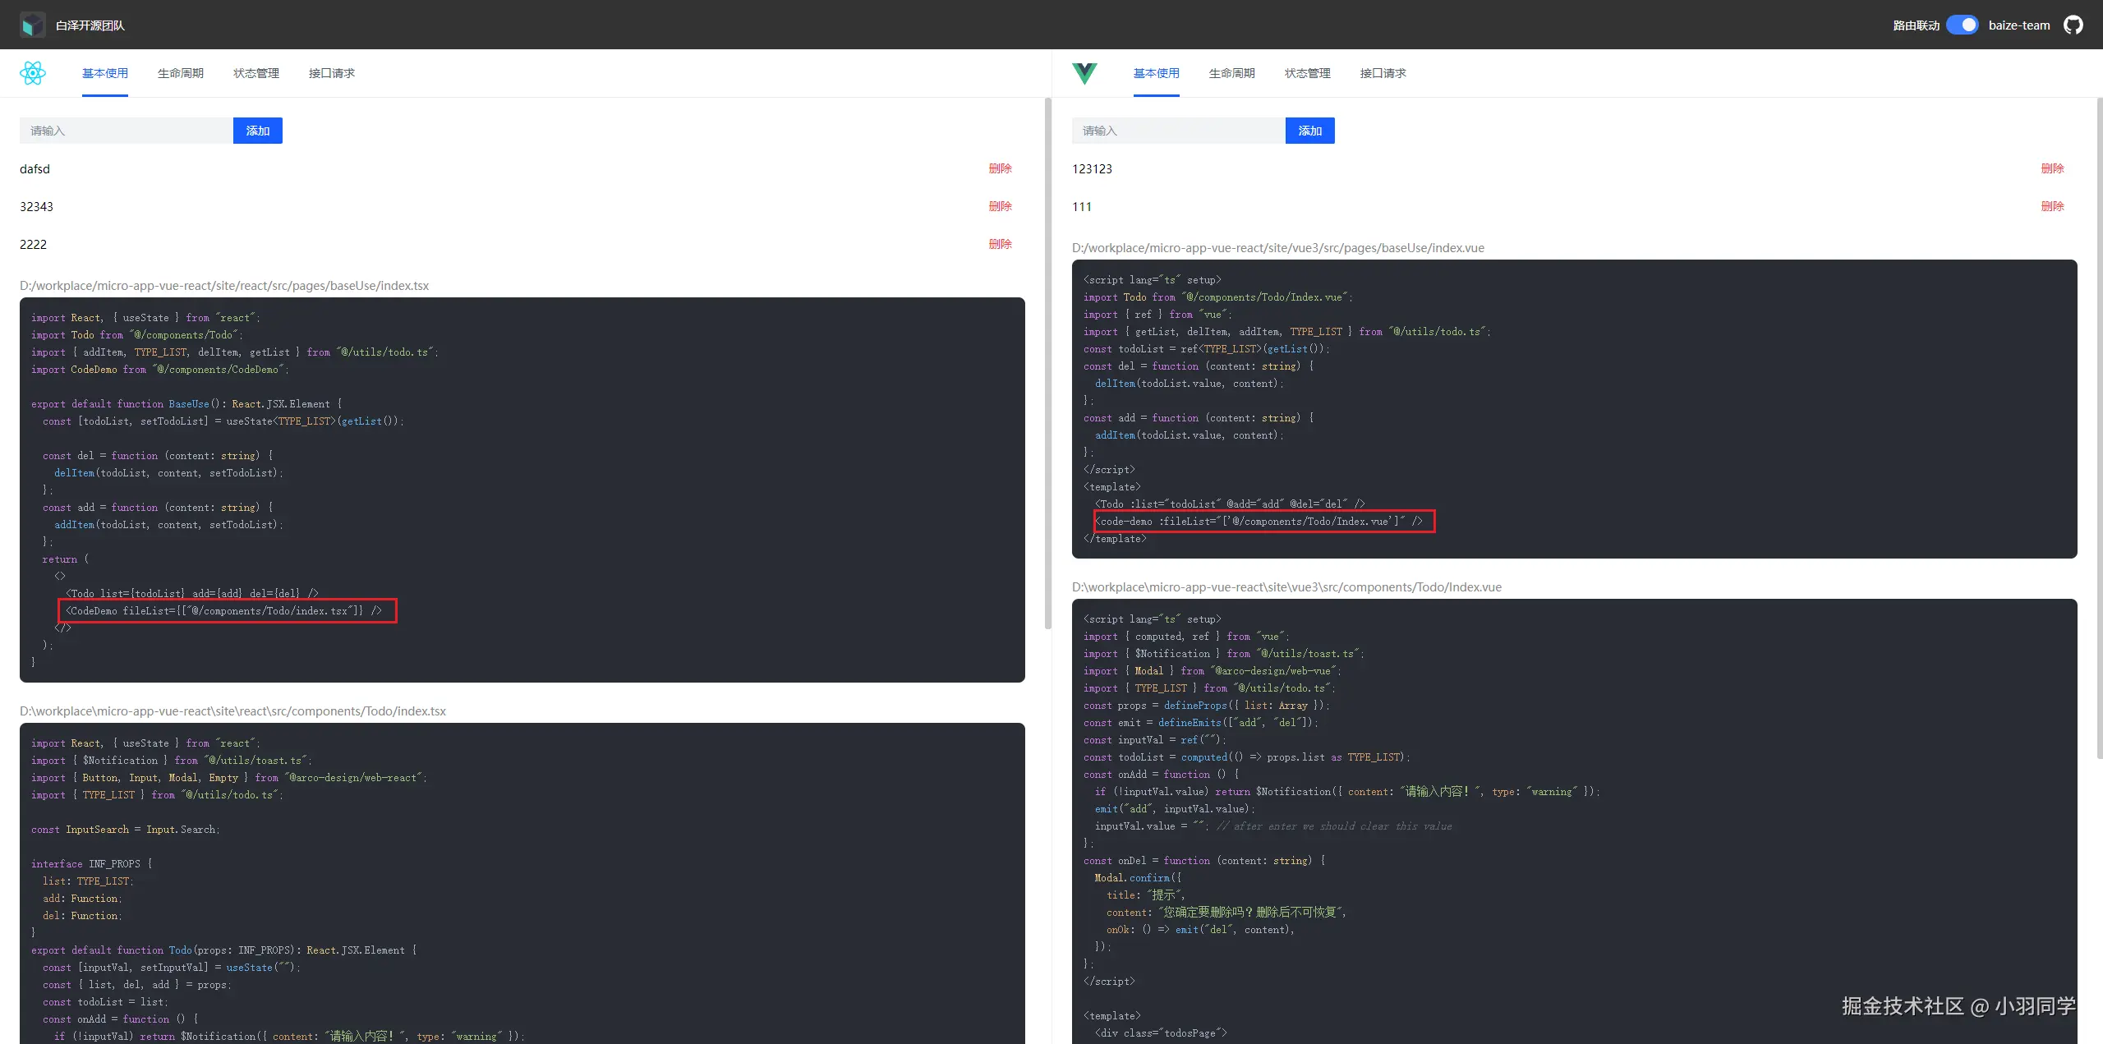2103x1044 pixels.
Task: Delete the 111 todo item
Action: pos(2052,206)
